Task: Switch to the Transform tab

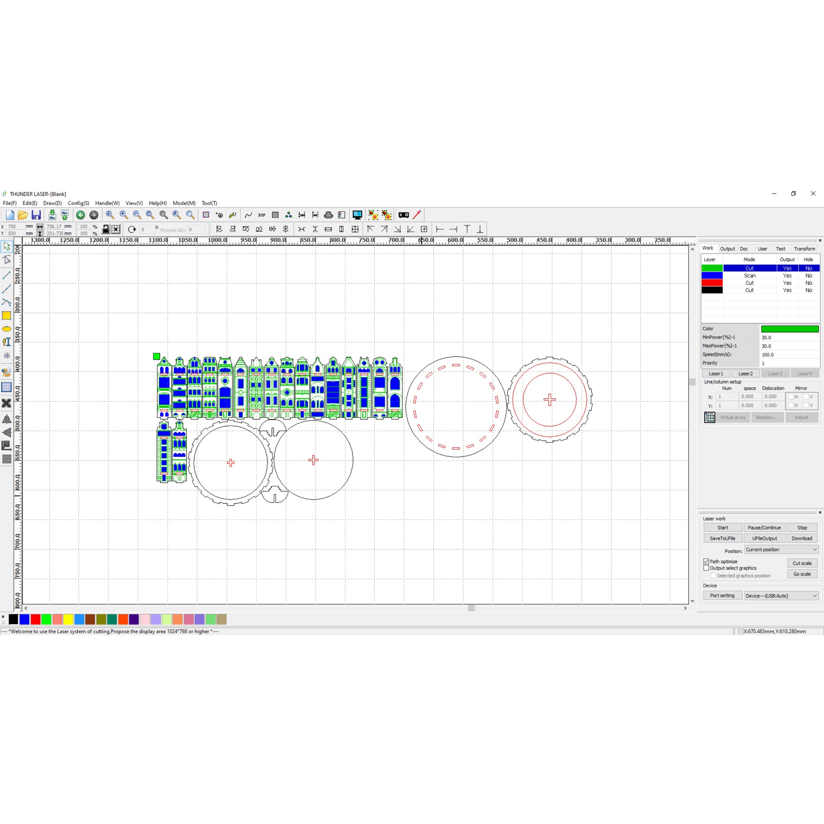Action: pyautogui.click(x=805, y=249)
